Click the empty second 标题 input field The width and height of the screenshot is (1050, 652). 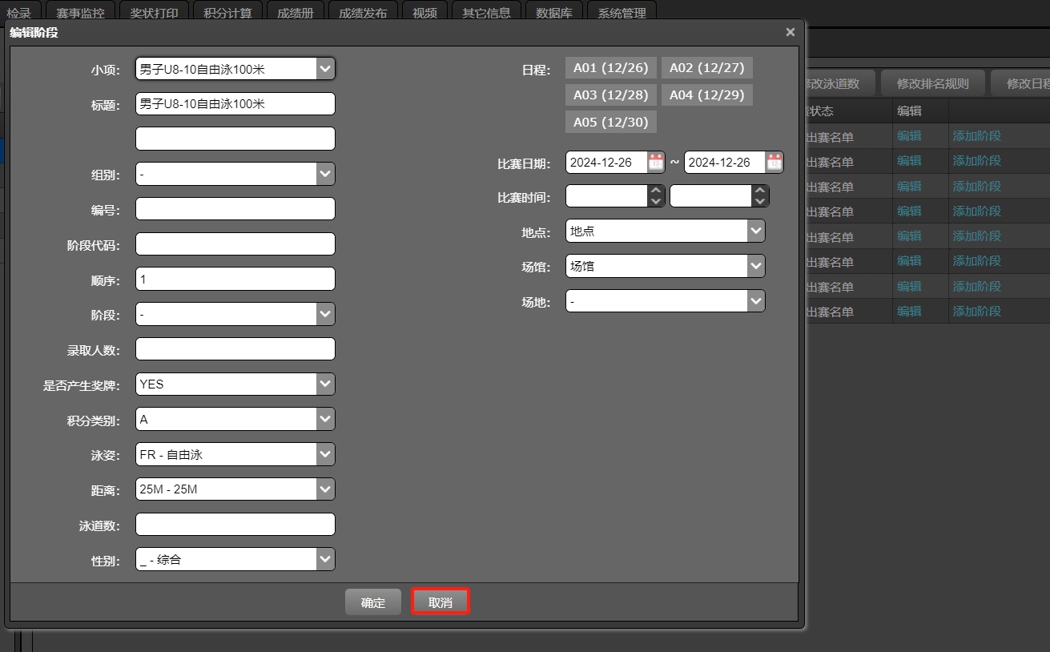(x=235, y=138)
